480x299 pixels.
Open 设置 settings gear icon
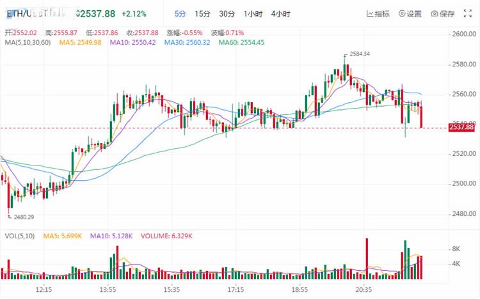[402, 13]
